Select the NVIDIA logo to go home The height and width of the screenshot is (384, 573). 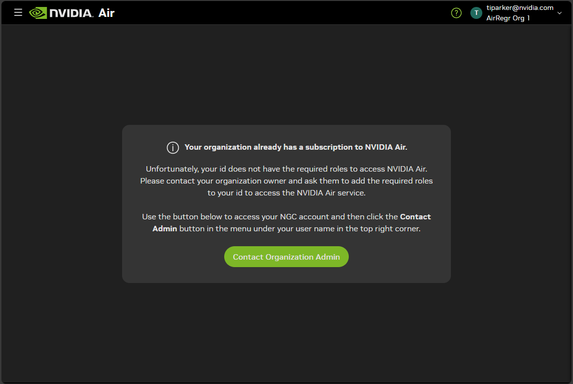coord(70,12)
